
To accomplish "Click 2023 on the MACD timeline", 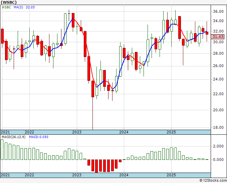I will pos(77,175).
